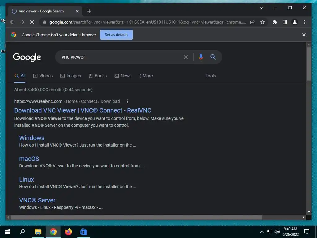
Task: Expand the More search filters menu
Action: (146, 76)
